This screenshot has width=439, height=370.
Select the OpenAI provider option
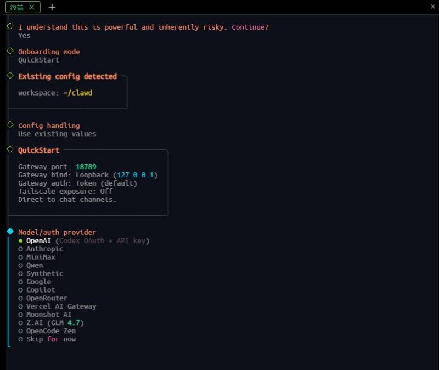[84, 241]
